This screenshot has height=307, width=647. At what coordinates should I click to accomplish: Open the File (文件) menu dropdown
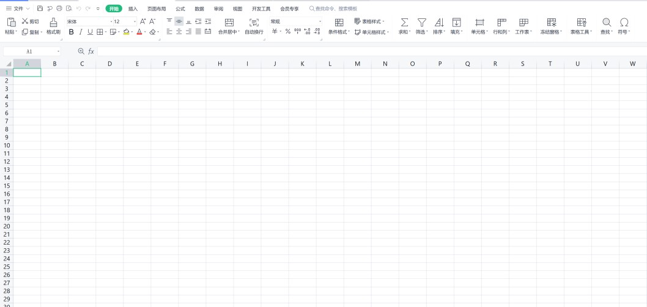click(18, 8)
